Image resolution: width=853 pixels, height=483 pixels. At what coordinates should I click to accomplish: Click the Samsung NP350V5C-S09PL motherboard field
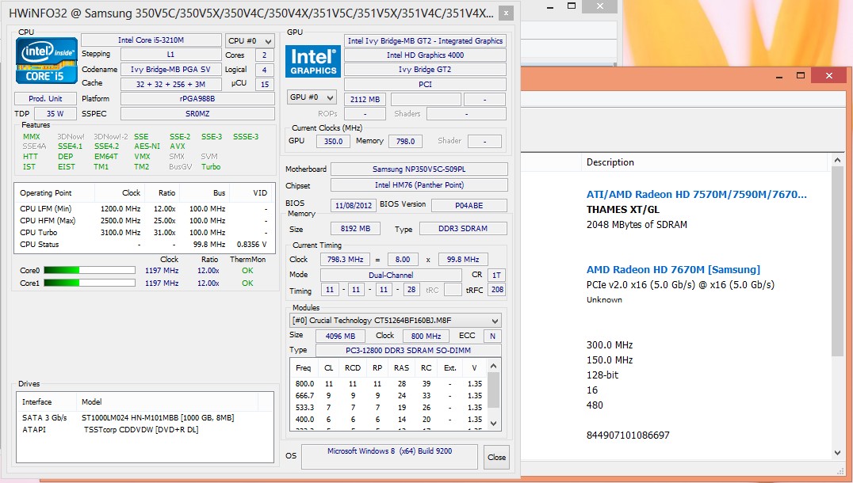[419, 169]
